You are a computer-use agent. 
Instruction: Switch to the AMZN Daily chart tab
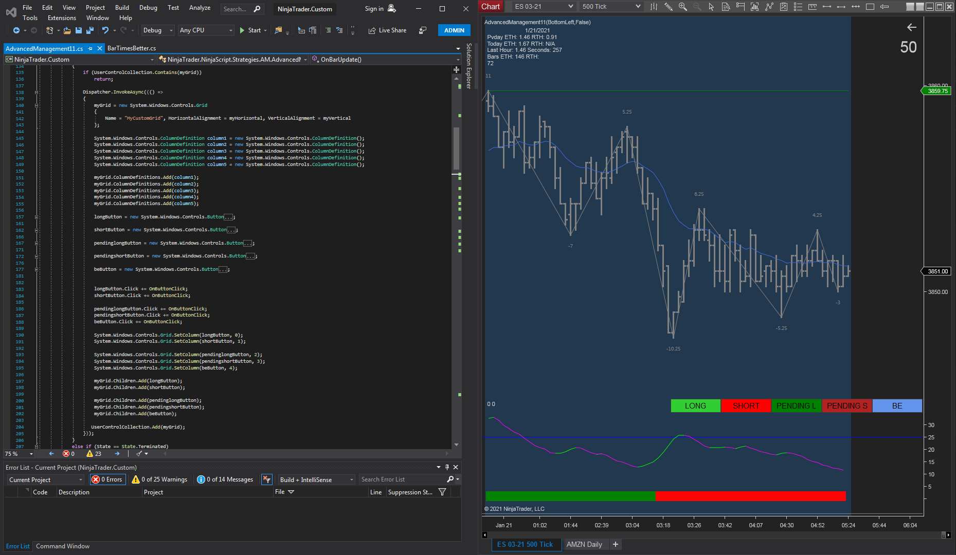coord(584,544)
